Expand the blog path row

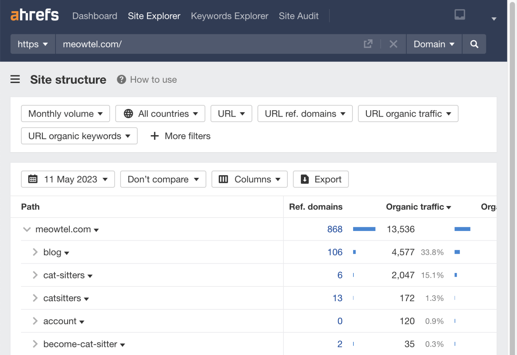pyautogui.click(x=35, y=252)
